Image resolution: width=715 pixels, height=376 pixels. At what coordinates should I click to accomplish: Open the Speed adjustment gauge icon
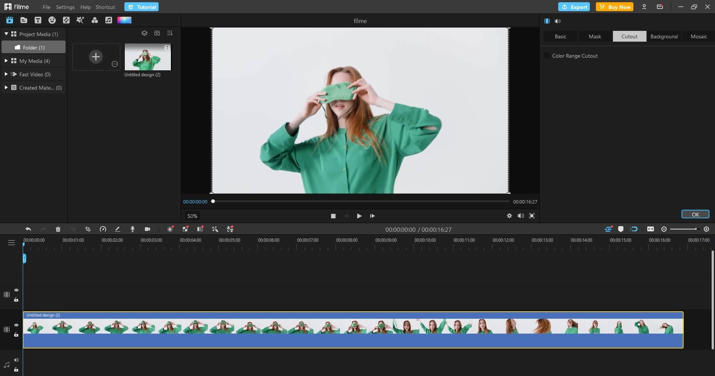tap(103, 229)
